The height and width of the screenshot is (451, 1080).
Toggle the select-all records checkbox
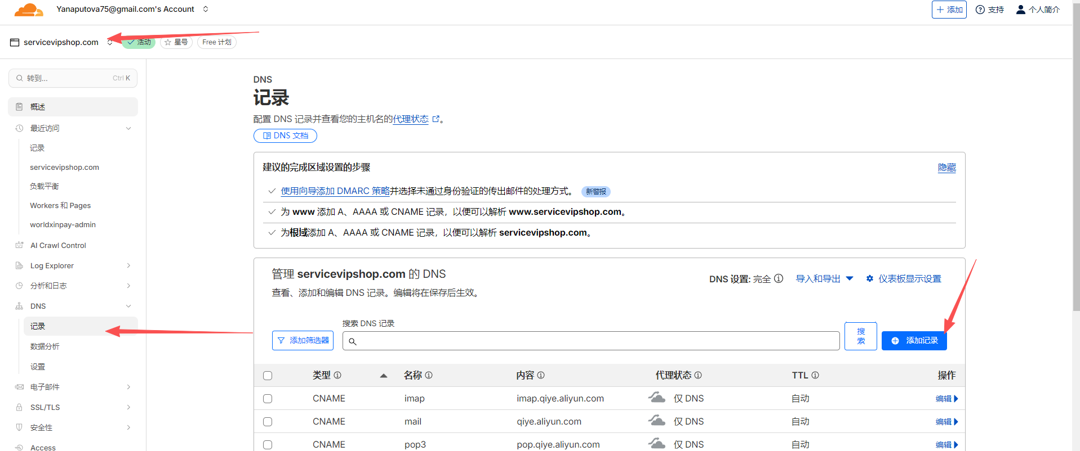268,376
